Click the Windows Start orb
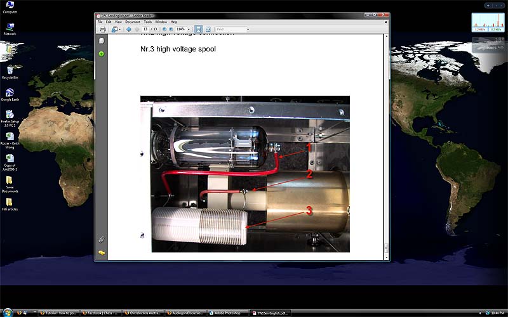Screen dimensions: 508x317 point(7,313)
